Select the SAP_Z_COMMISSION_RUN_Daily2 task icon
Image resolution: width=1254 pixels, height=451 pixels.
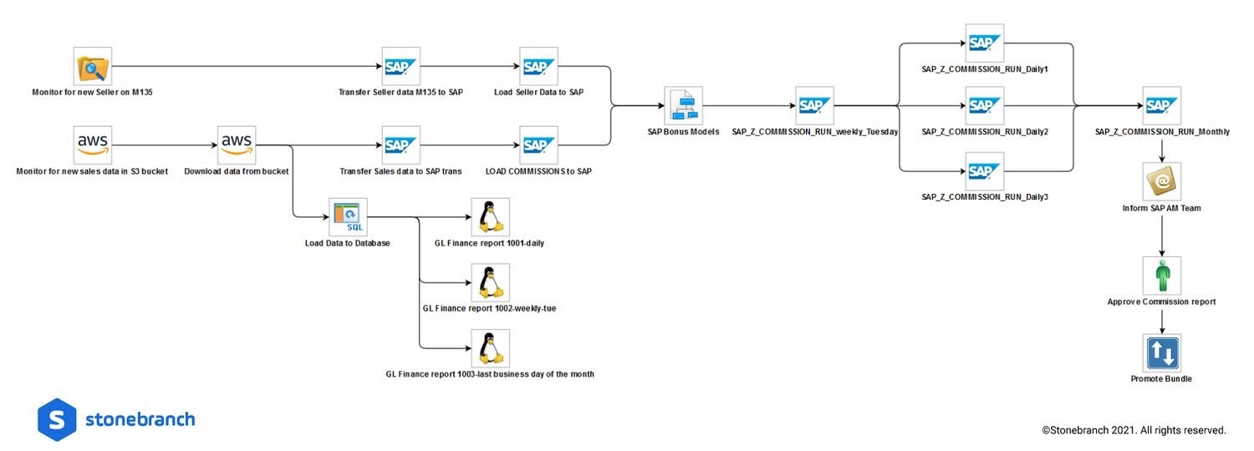point(985,106)
